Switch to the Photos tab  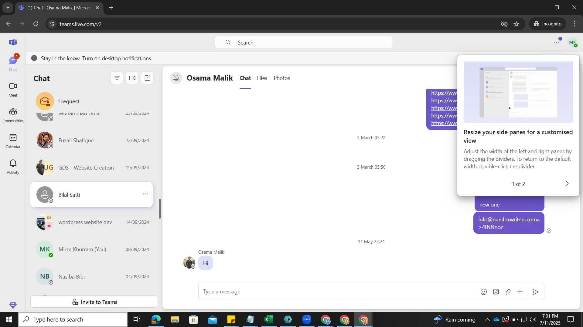[x=282, y=78]
